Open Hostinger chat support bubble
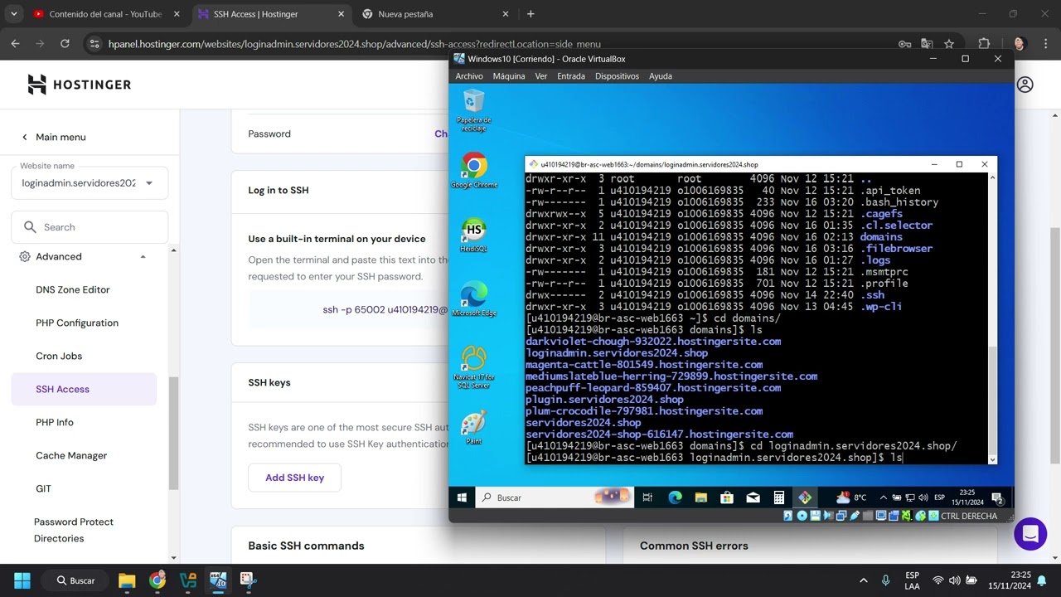The image size is (1061, 597). click(x=1030, y=533)
